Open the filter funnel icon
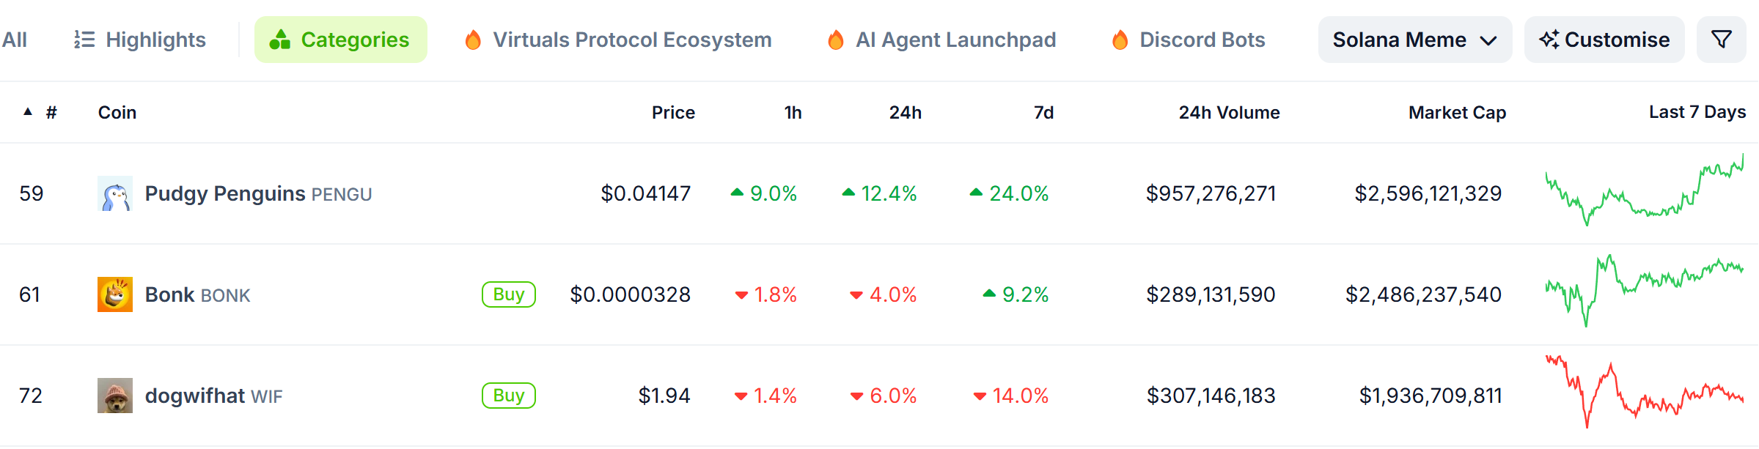Screen dimensions: 1759x449 [1721, 40]
